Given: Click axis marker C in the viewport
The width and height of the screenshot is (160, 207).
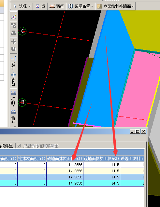Looking at the screenshot, I should 22,31.
